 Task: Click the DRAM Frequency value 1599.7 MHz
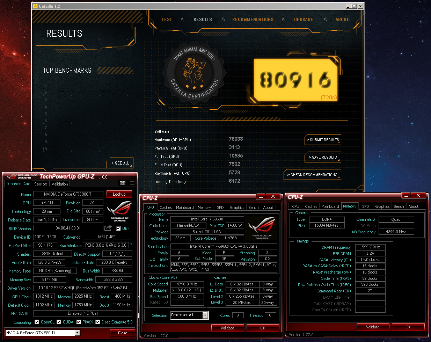tap(370, 247)
